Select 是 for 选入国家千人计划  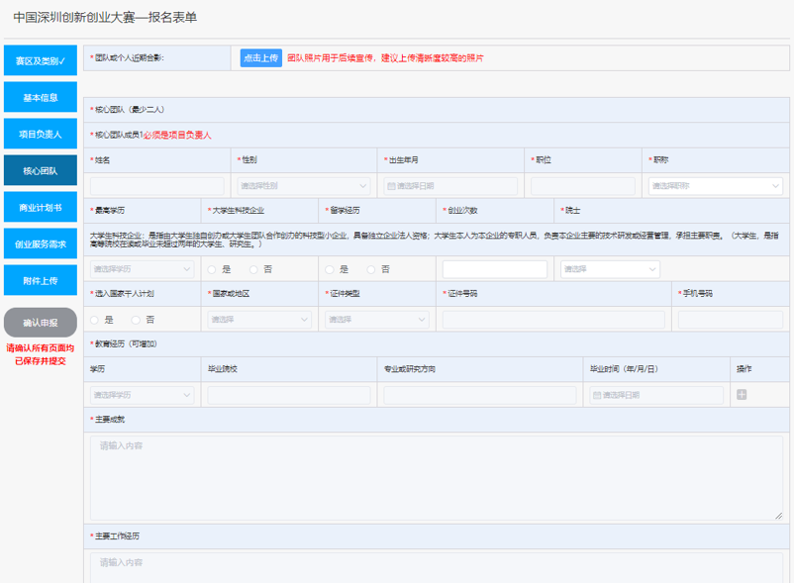point(94,320)
